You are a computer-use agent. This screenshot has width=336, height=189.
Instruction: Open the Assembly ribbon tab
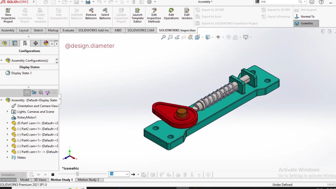tap(8, 30)
